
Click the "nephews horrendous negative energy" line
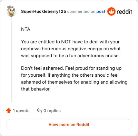(71, 49)
